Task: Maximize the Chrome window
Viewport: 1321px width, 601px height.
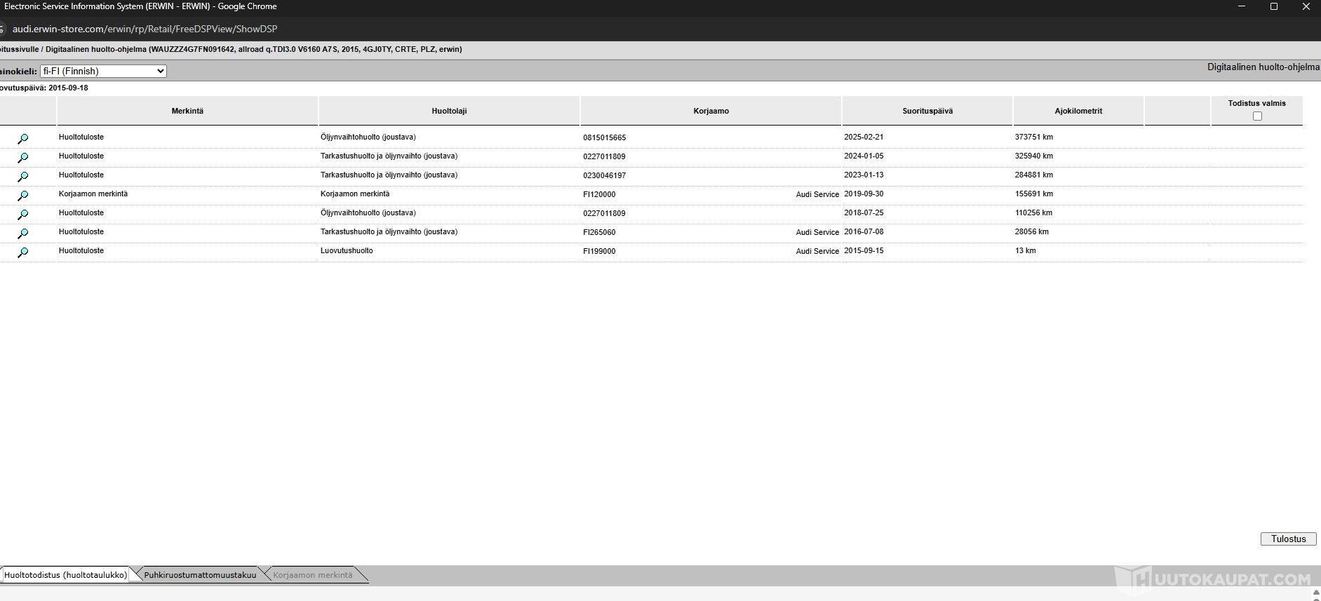Action: point(1274,6)
